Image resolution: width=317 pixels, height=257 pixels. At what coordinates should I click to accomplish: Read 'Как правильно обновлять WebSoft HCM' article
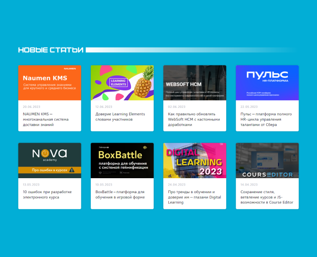click(194, 120)
